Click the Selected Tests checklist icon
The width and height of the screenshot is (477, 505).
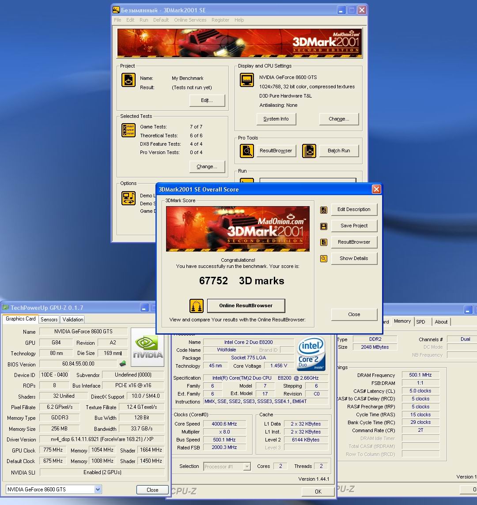pos(128,130)
